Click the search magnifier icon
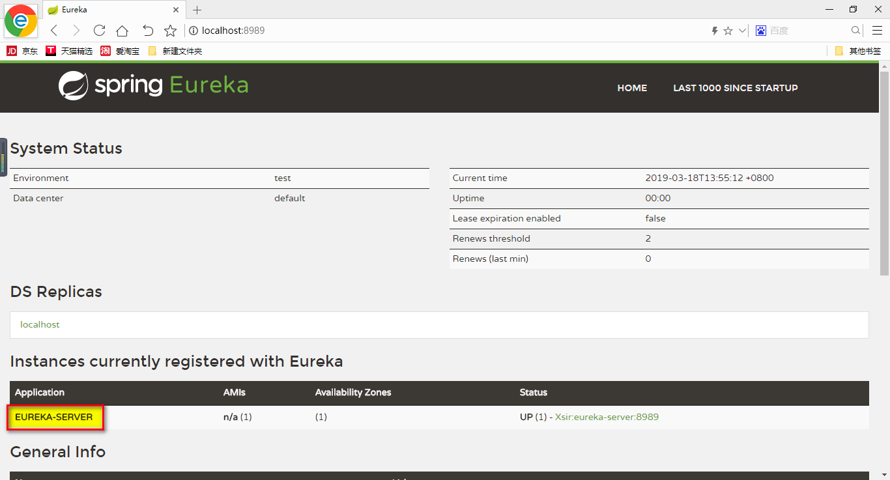Viewport: 890px width, 480px height. 856,31
